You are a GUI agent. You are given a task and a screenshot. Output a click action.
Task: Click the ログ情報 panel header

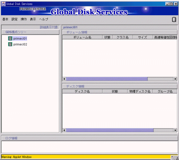90,138
